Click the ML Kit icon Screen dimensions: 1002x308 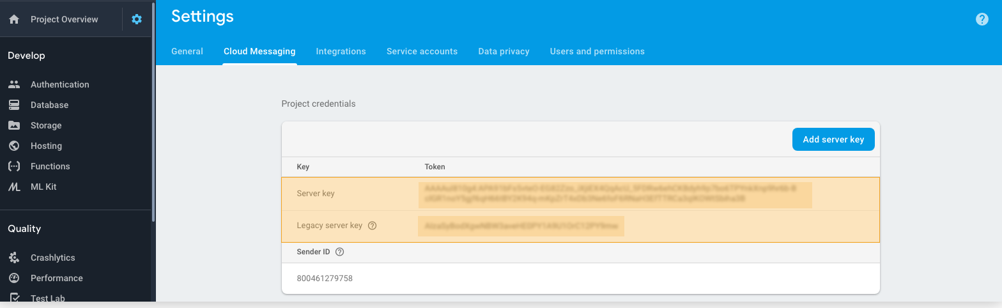click(14, 187)
